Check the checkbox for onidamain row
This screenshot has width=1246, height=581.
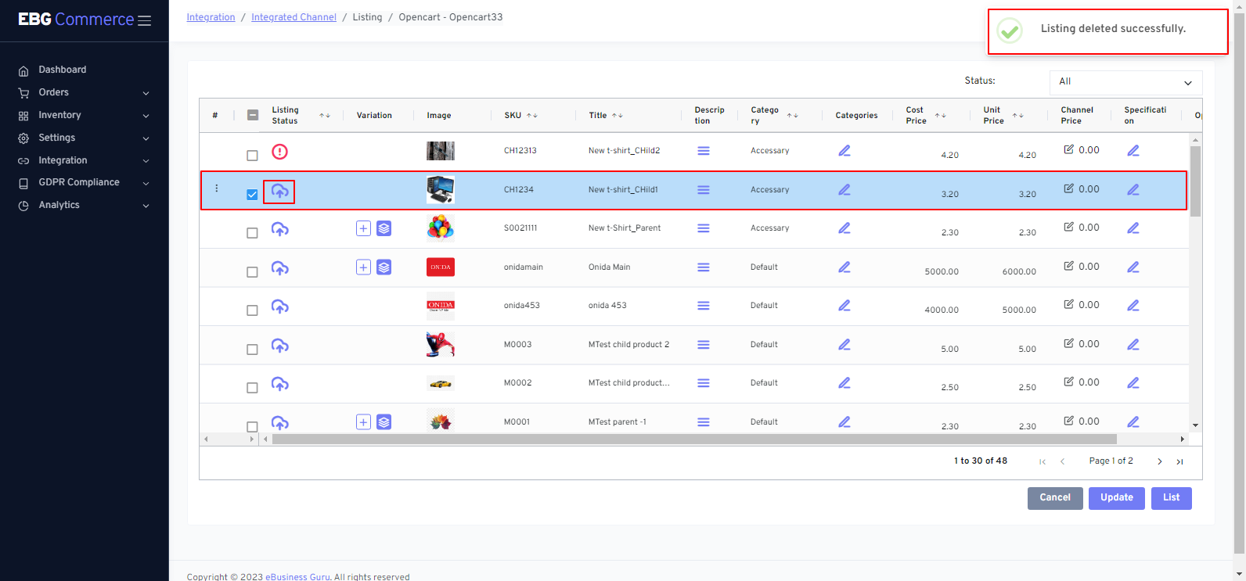click(252, 272)
